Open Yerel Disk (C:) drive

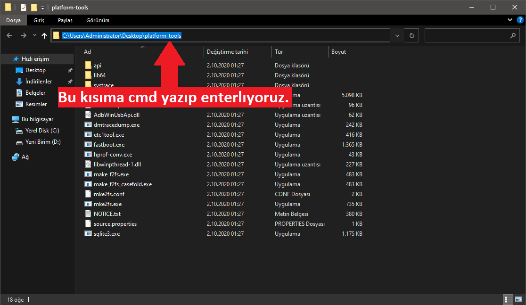[42, 131]
